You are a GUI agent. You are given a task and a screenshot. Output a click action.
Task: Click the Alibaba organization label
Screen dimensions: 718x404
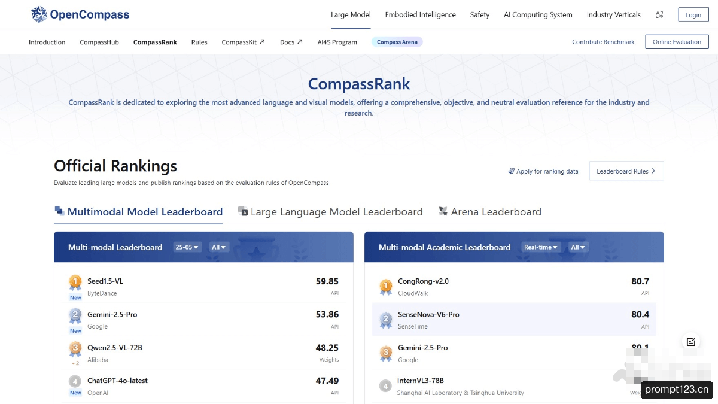98,360
